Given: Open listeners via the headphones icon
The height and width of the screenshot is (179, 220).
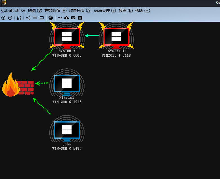Looking at the screenshot, I should point(19,18).
